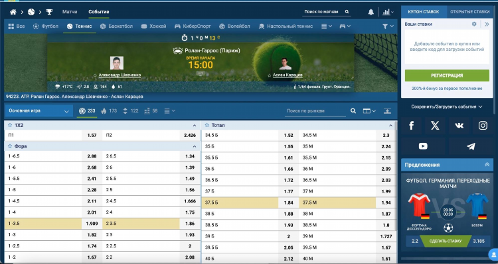Screen dimensions: 498x264
Task: Collapse the Предложения panel
Action: pyautogui.click(x=487, y=165)
